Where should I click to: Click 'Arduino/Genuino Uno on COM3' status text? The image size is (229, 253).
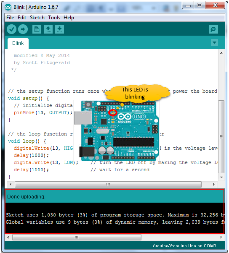click(x=184, y=245)
